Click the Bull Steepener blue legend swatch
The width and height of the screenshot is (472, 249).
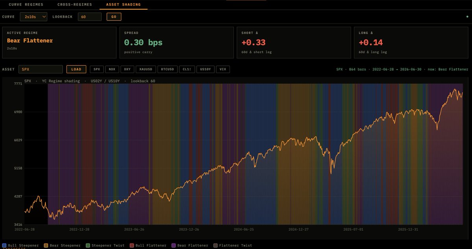pyautogui.click(x=4, y=245)
